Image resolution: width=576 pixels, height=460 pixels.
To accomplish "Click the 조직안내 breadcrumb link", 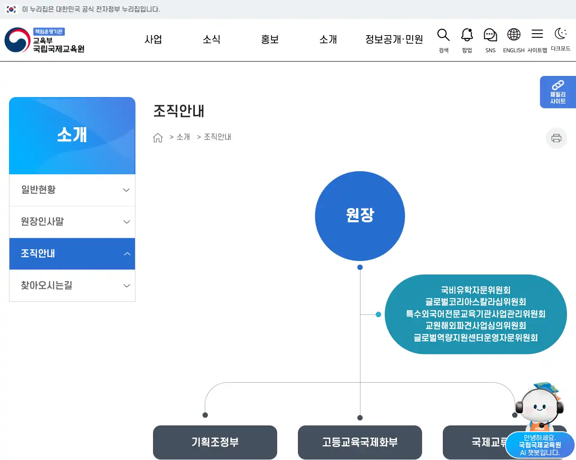I will [x=217, y=137].
